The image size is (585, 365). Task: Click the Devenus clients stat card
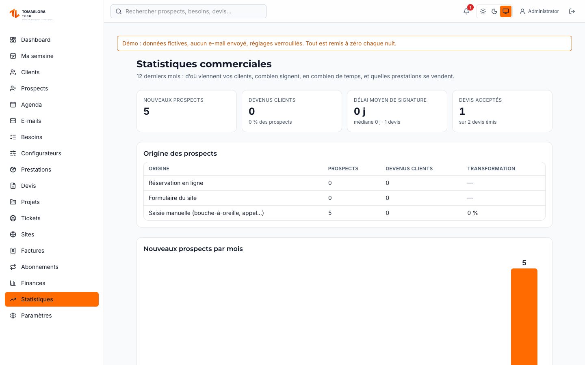(292, 111)
